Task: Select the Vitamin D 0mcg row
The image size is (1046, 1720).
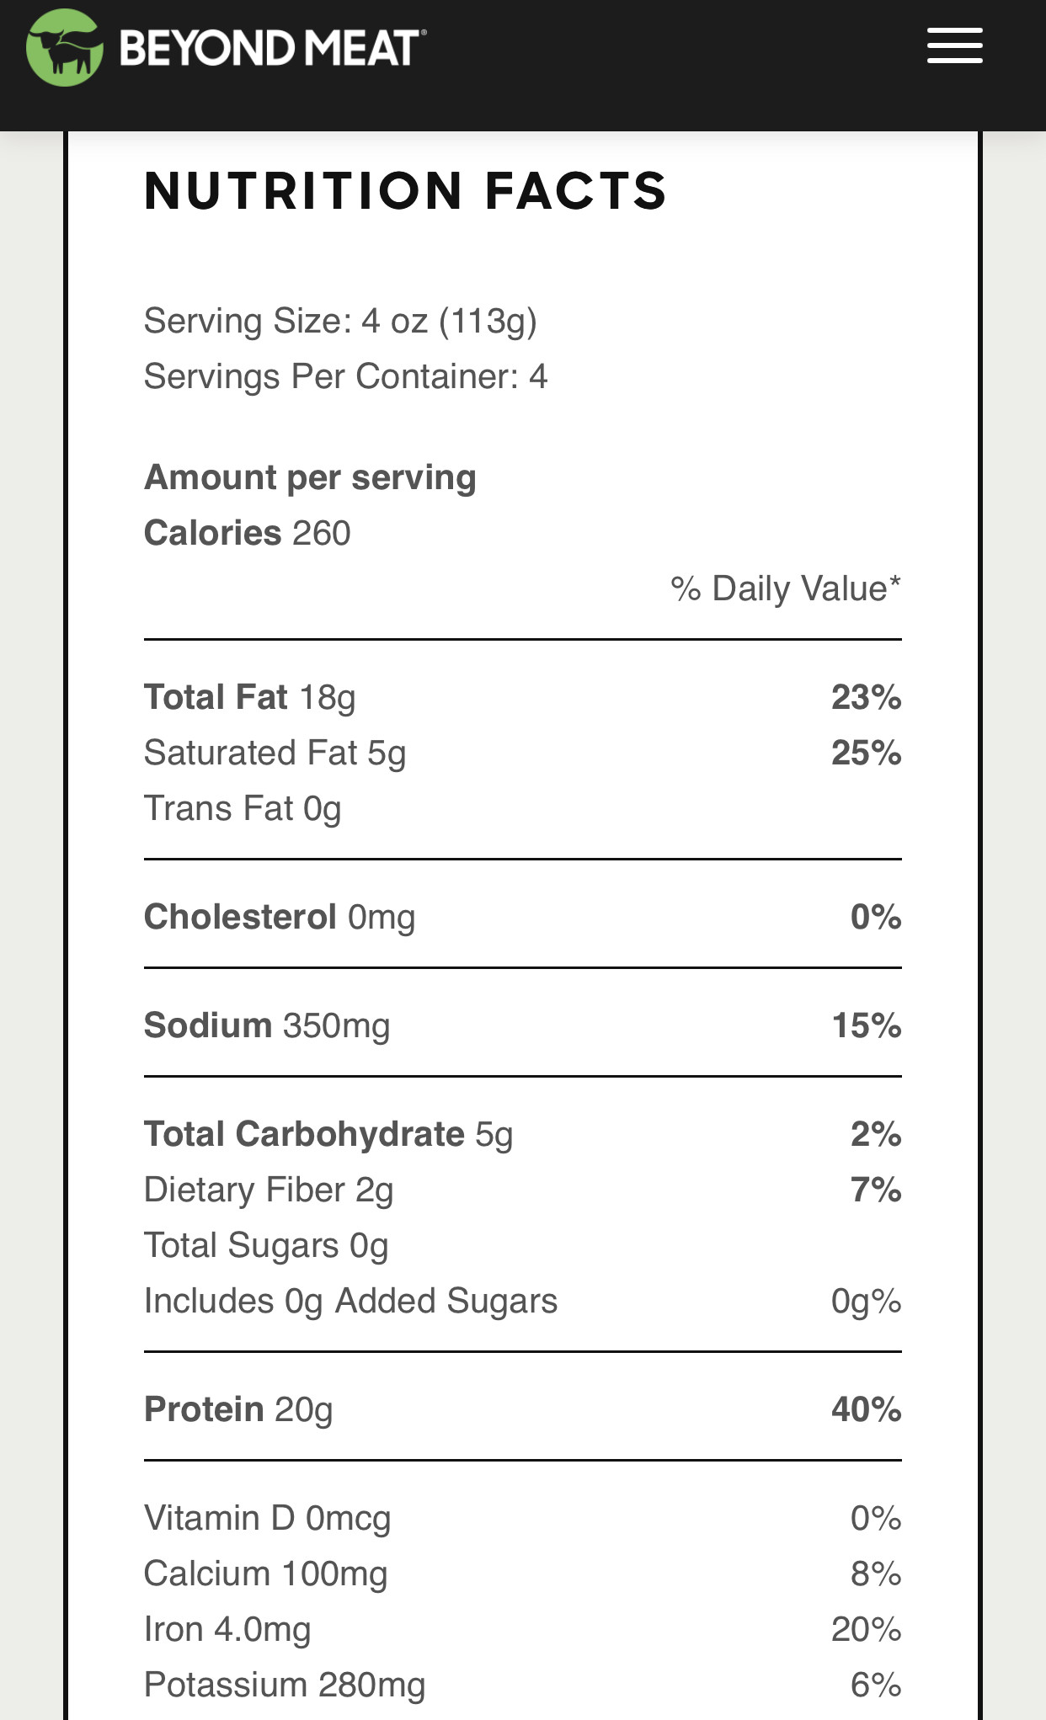Action: click(x=522, y=1518)
